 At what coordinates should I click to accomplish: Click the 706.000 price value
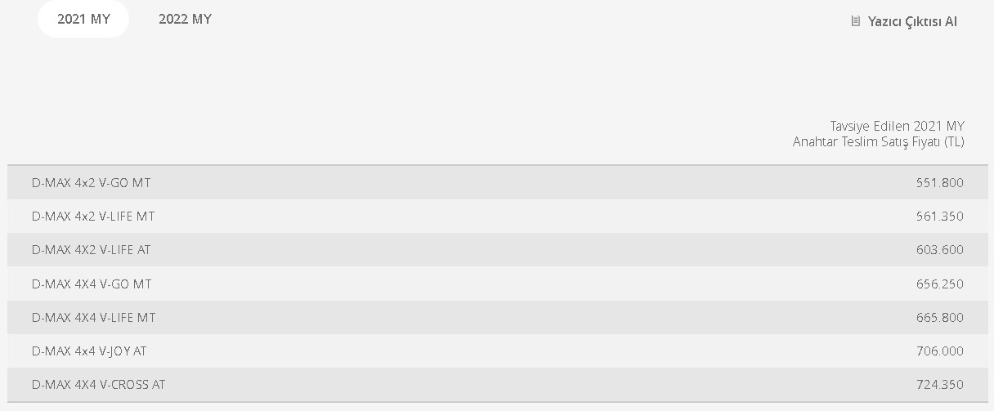[940, 351]
